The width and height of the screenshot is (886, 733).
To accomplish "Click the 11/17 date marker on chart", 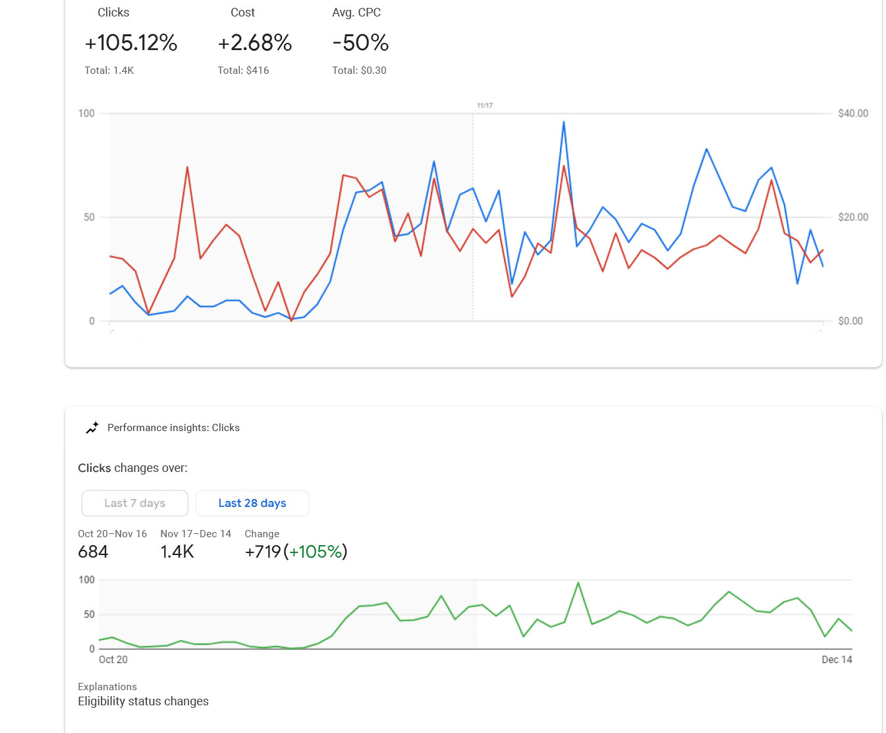I will pos(485,105).
